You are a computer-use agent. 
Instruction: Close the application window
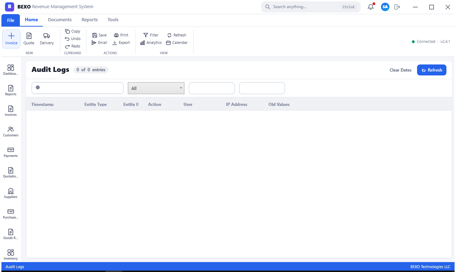coord(448,7)
